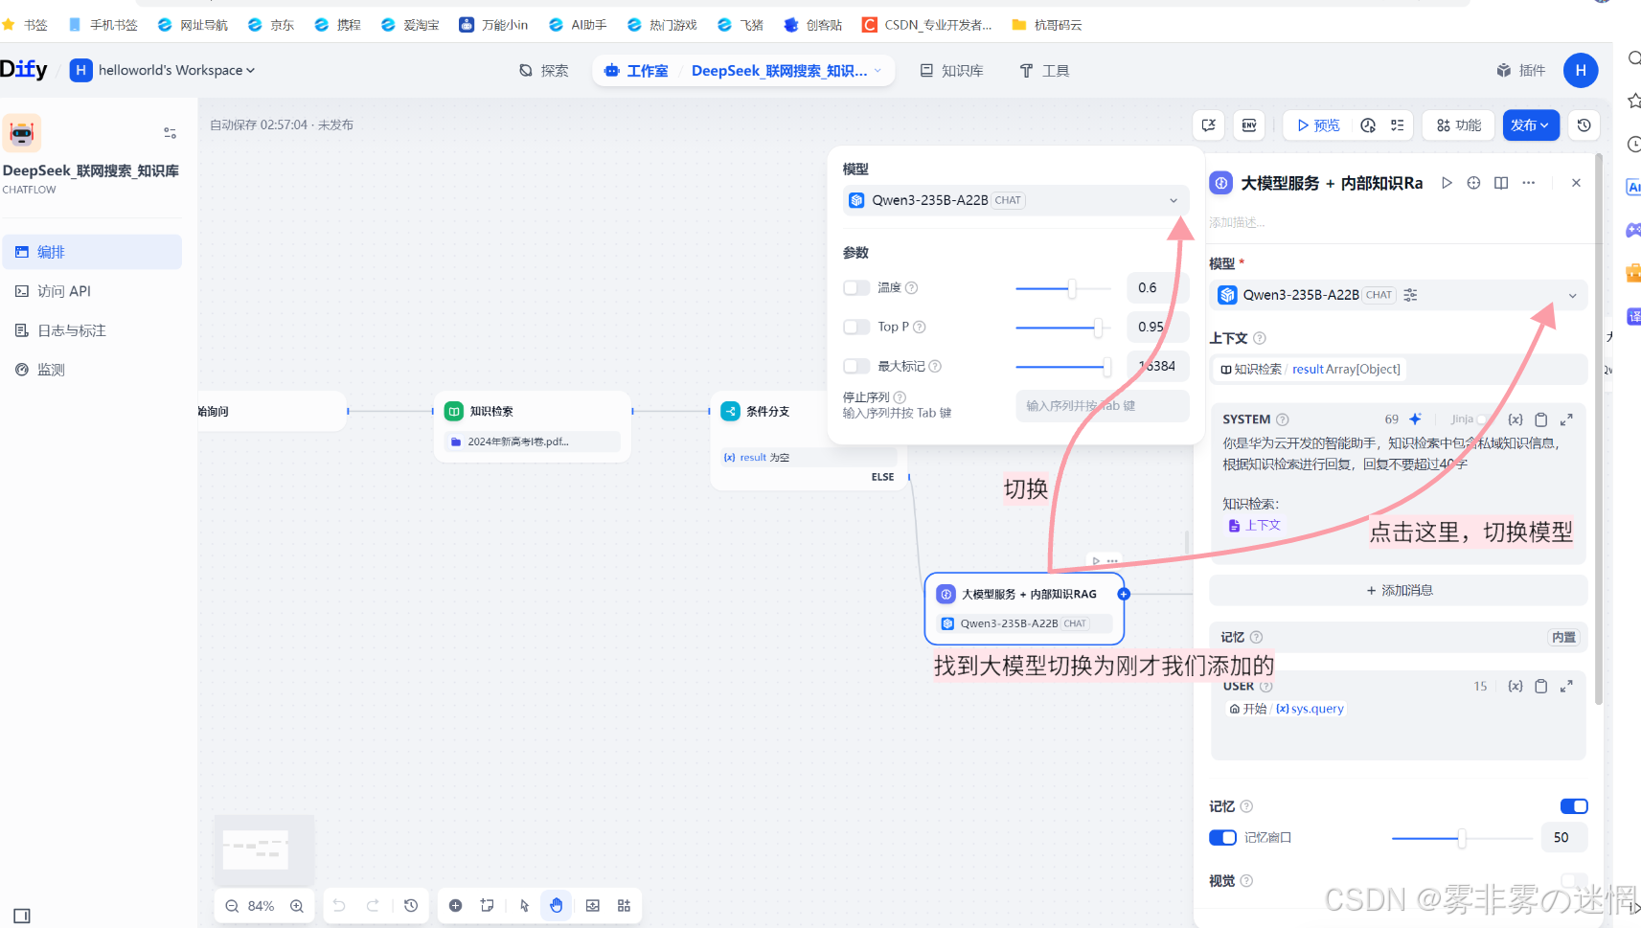Open change history clock in bottom toolbar
1641x928 pixels.
411,906
